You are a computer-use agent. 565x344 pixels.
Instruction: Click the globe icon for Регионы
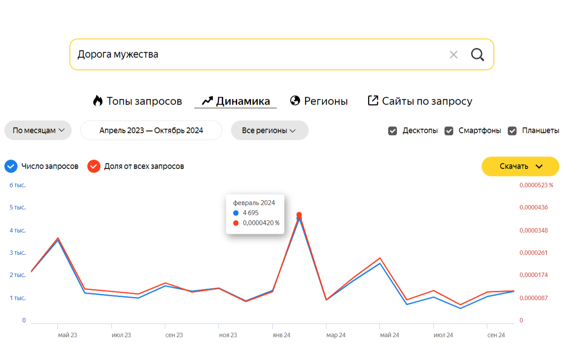[295, 101]
